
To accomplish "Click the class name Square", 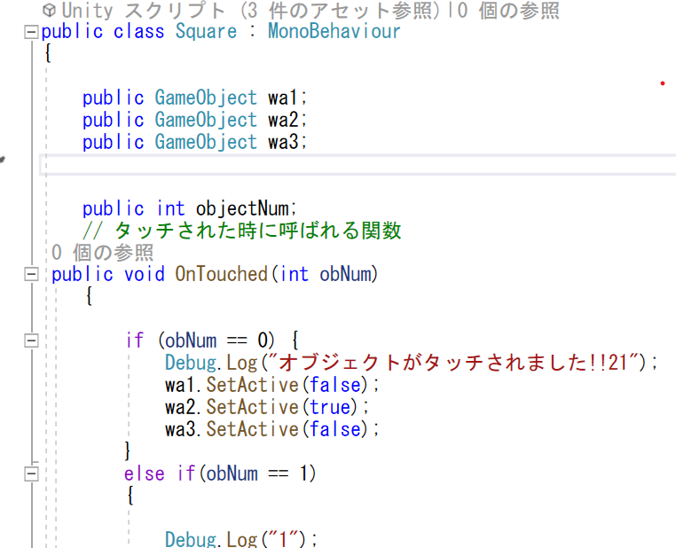I will [206, 31].
